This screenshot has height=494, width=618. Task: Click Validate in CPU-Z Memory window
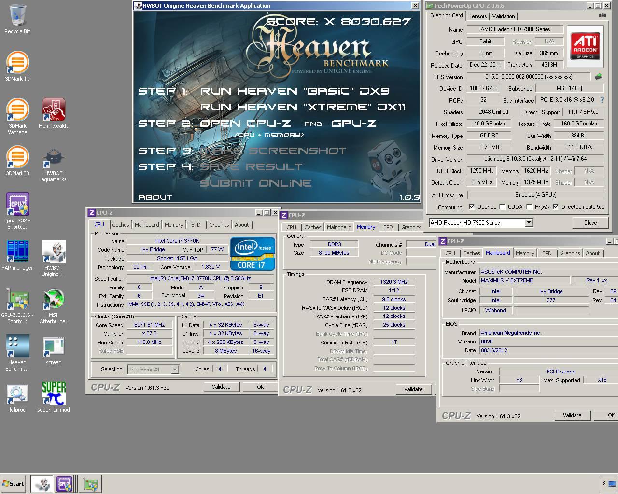(413, 389)
